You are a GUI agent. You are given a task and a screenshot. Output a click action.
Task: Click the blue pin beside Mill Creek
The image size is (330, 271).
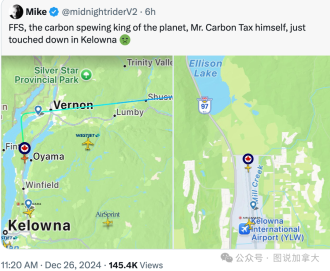click(x=253, y=205)
